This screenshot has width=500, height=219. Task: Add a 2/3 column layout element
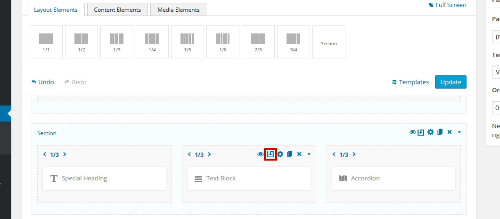tap(258, 42)
